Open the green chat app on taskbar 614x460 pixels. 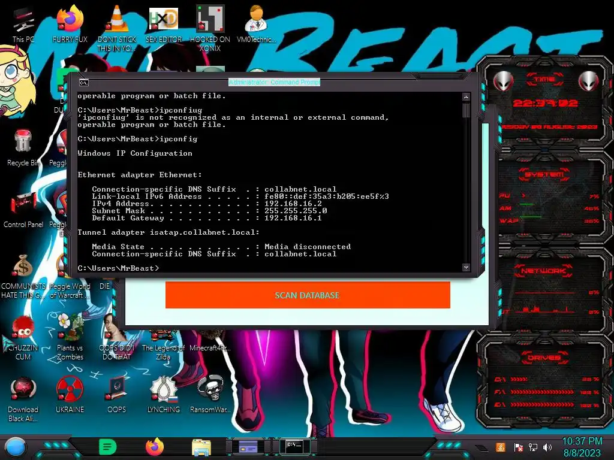[108, 447]
